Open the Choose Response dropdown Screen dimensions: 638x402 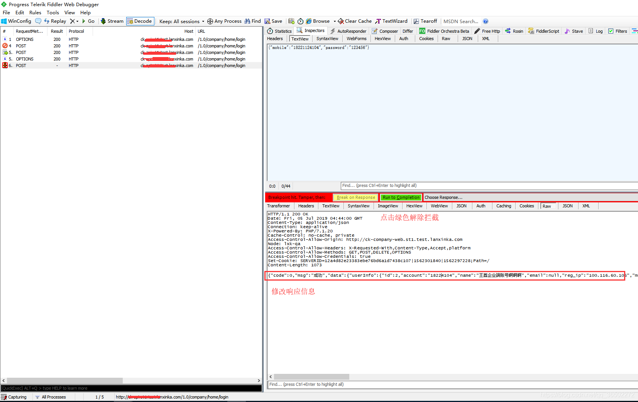(x=530, y=197)
